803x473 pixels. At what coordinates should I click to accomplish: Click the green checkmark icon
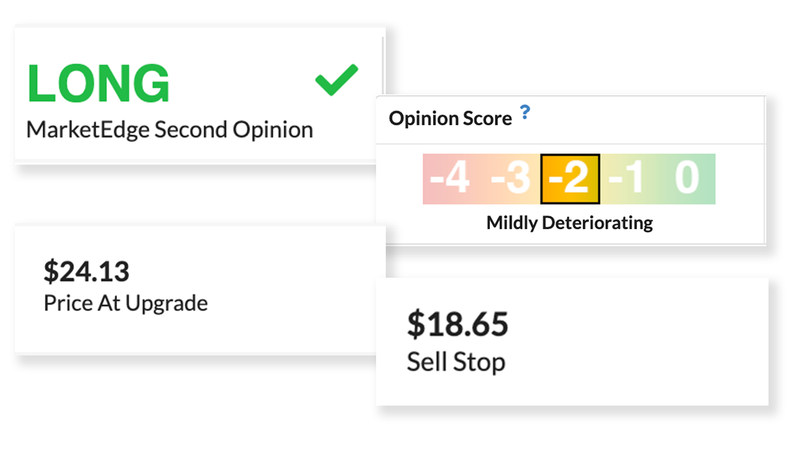point(336,80)
